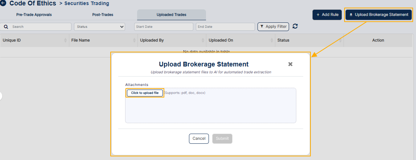Click the greyed Submit button
The width and height of the screenshot is (416, 160).
pos(222,139)
